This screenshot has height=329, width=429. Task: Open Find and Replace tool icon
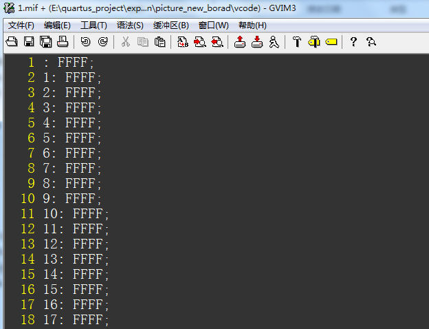(183, 42)
